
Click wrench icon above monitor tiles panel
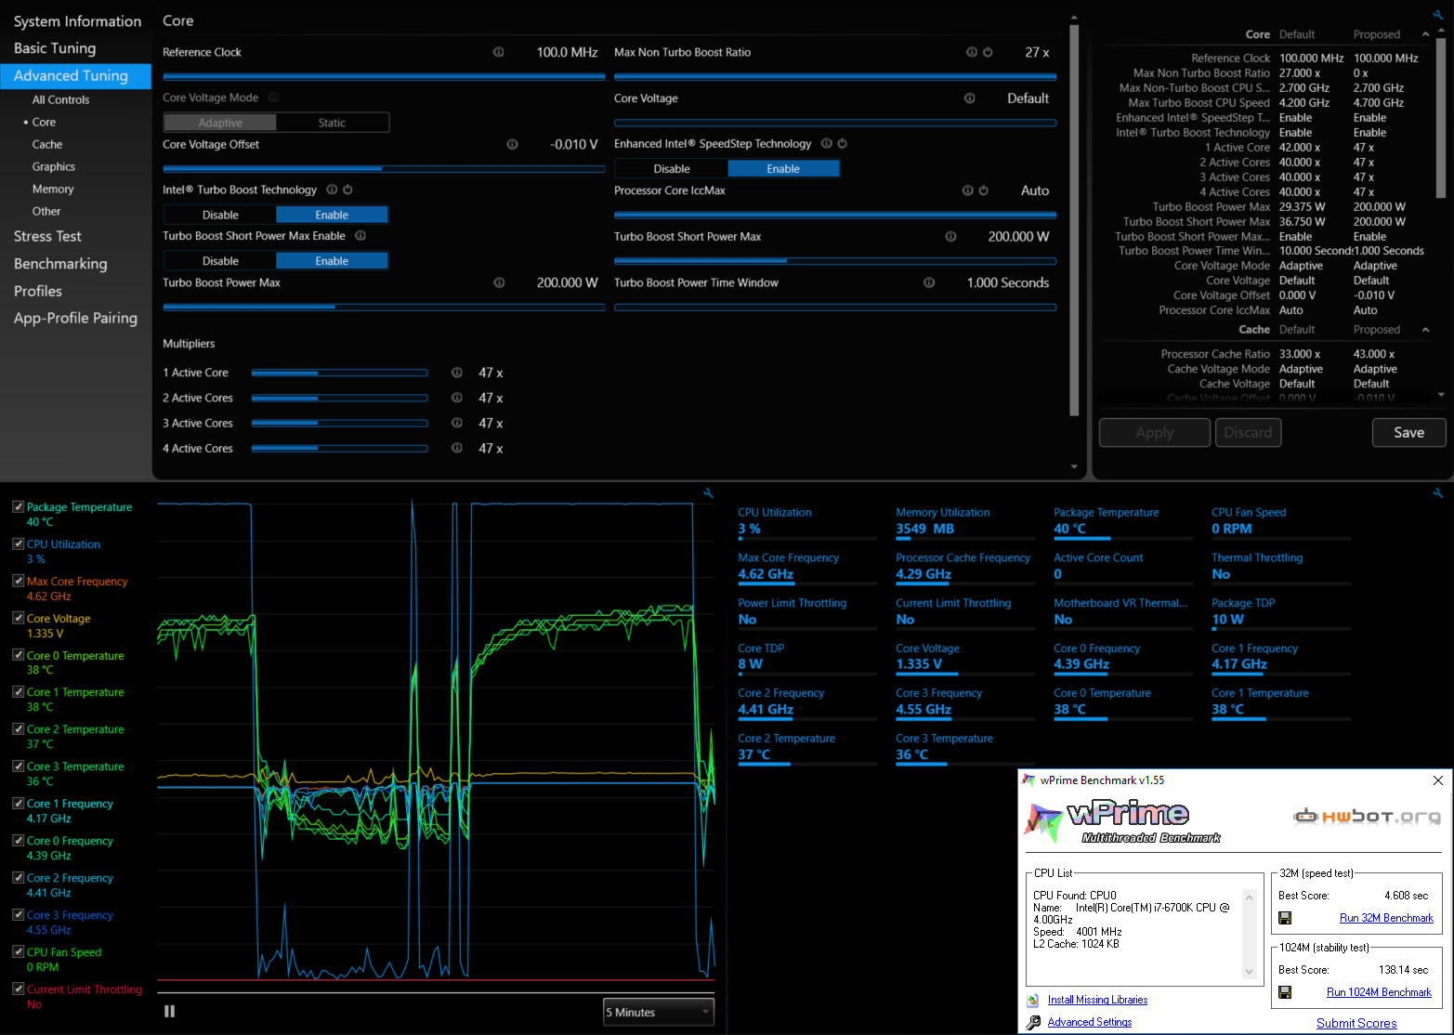(x=1438, y=493)
